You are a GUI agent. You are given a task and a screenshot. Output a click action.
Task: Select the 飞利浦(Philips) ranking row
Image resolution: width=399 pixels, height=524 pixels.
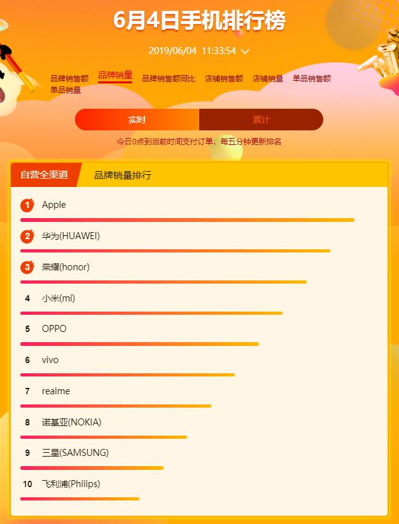(199, 490)
